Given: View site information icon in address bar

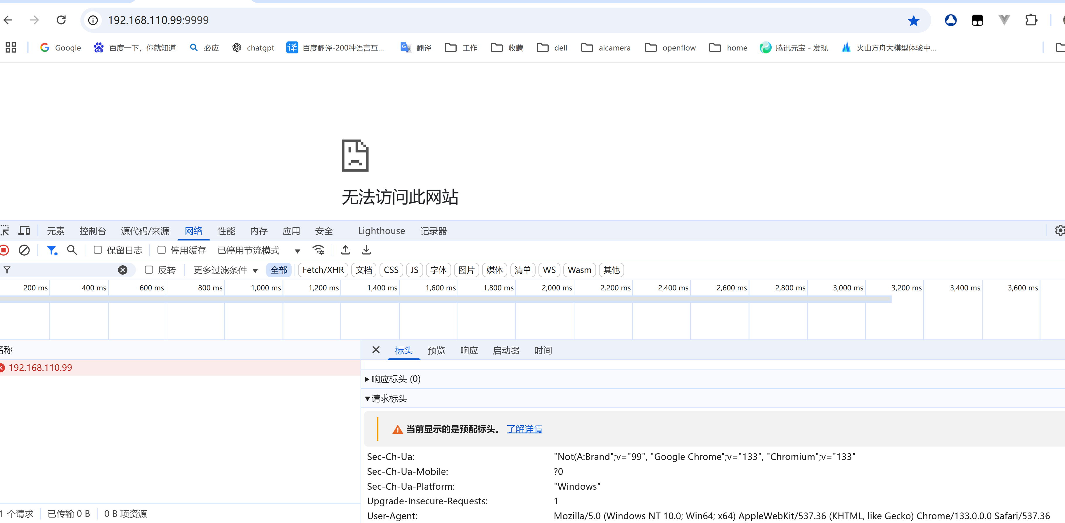Looking at the screenshot, I should (x=93, y=20).
